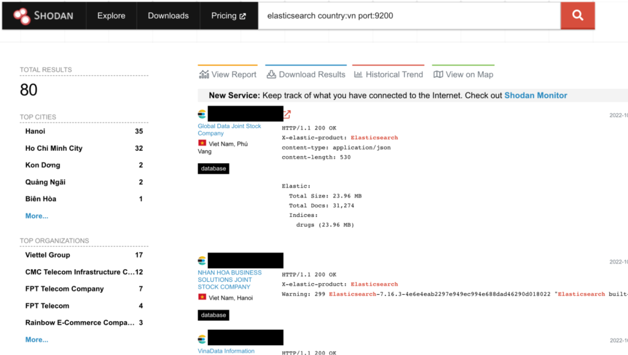
Task: Click the total results count 80
Action: click(x=28, y=90)
